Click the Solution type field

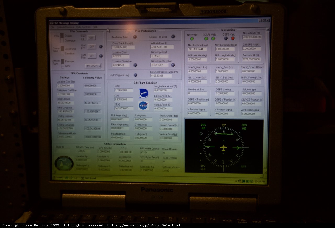[x=252, y=93]
